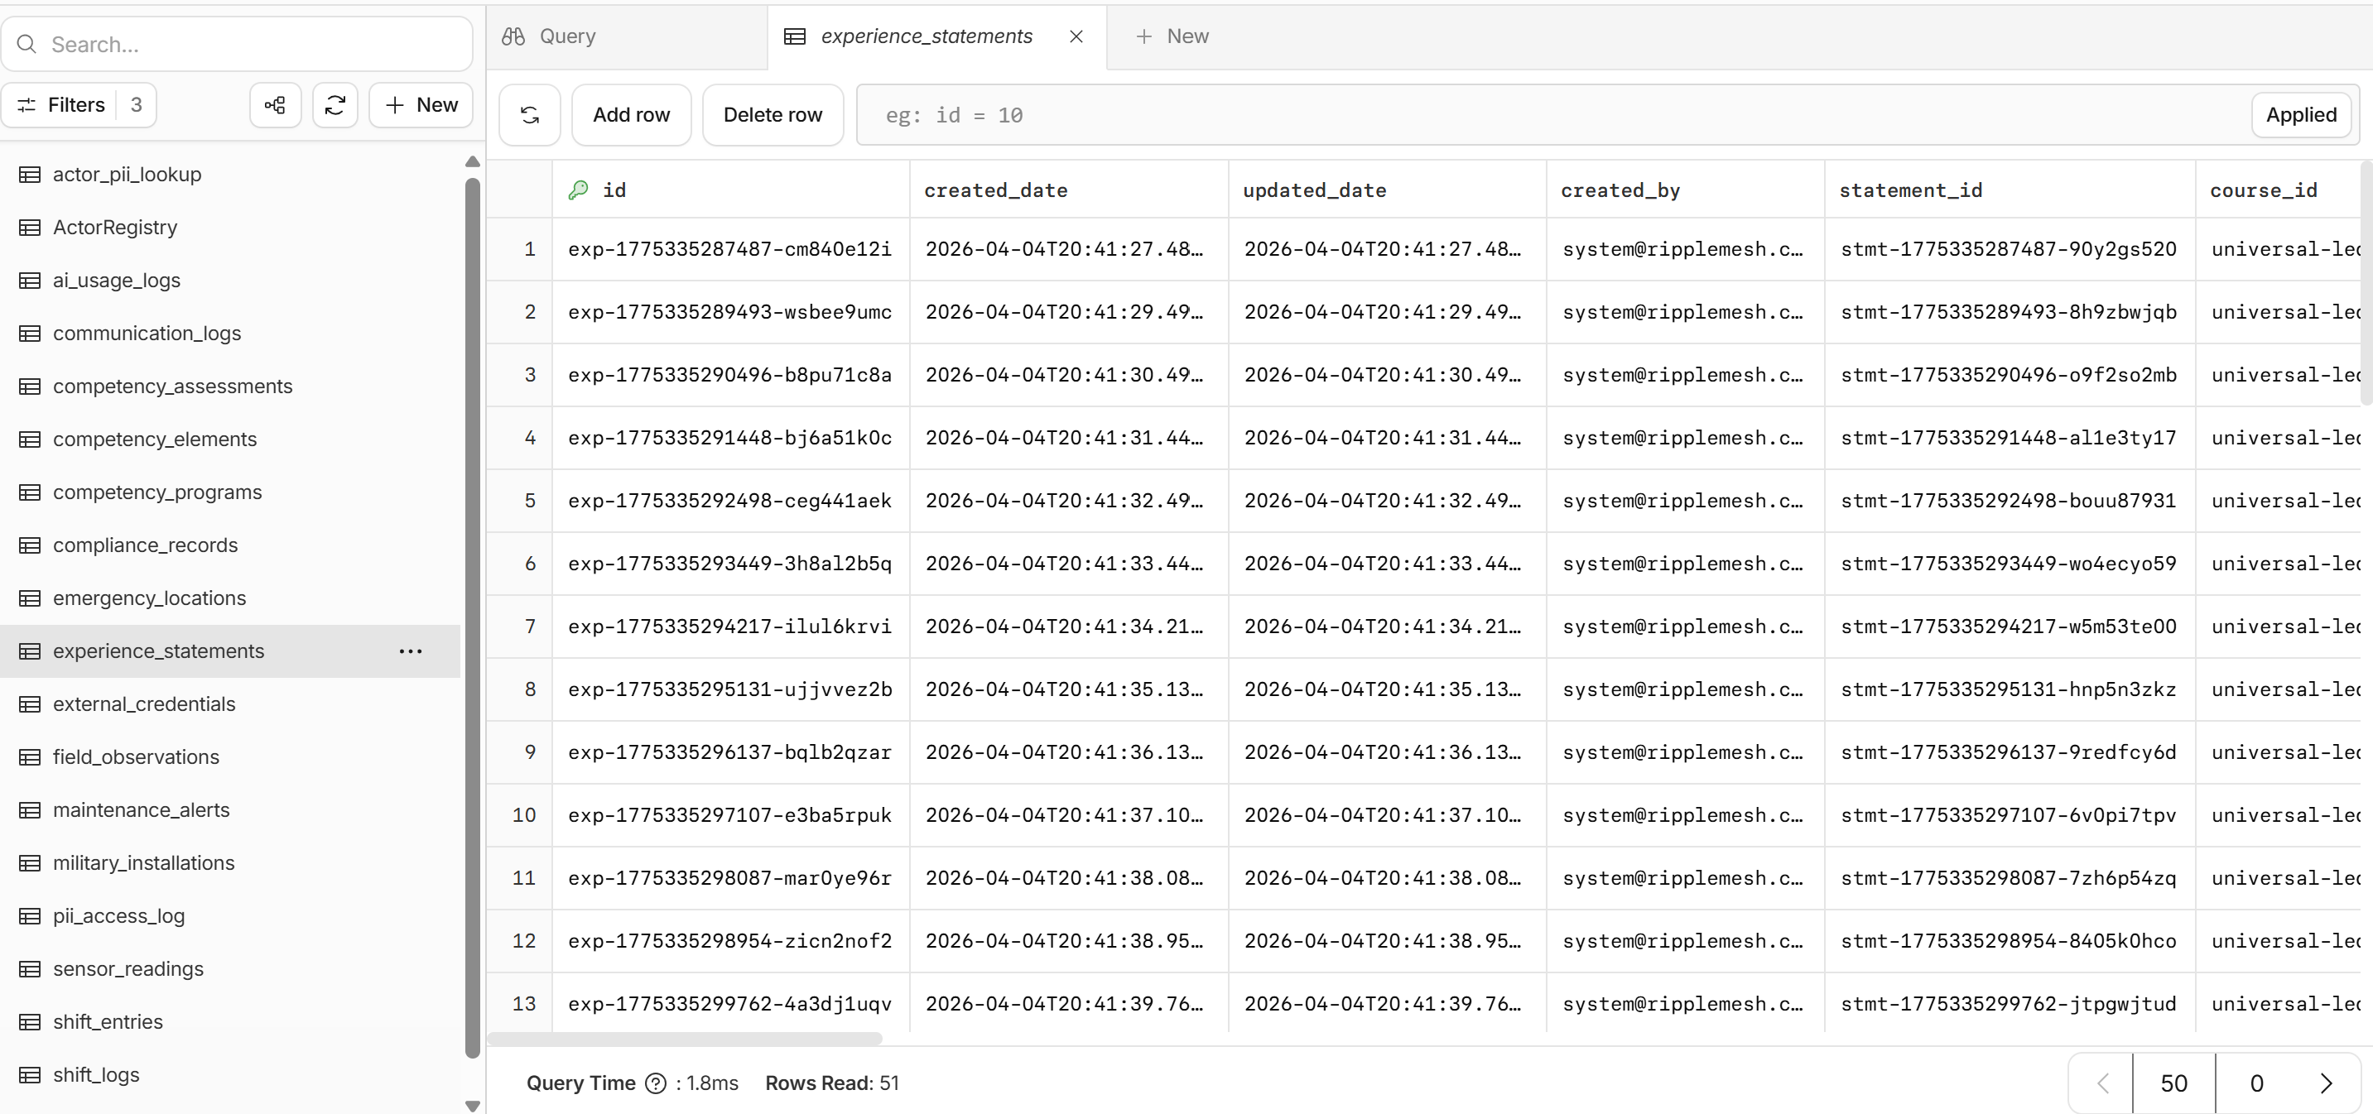Open pii_access_log table
Screen dimensions: 2373x1114
click(230, 915)
